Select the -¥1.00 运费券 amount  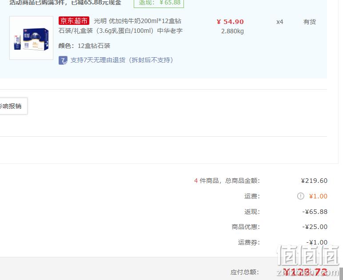point(317,242)
